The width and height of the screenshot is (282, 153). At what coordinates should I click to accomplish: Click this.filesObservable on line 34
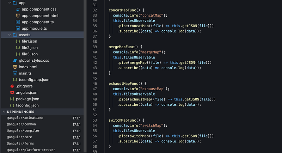(134, 21)
